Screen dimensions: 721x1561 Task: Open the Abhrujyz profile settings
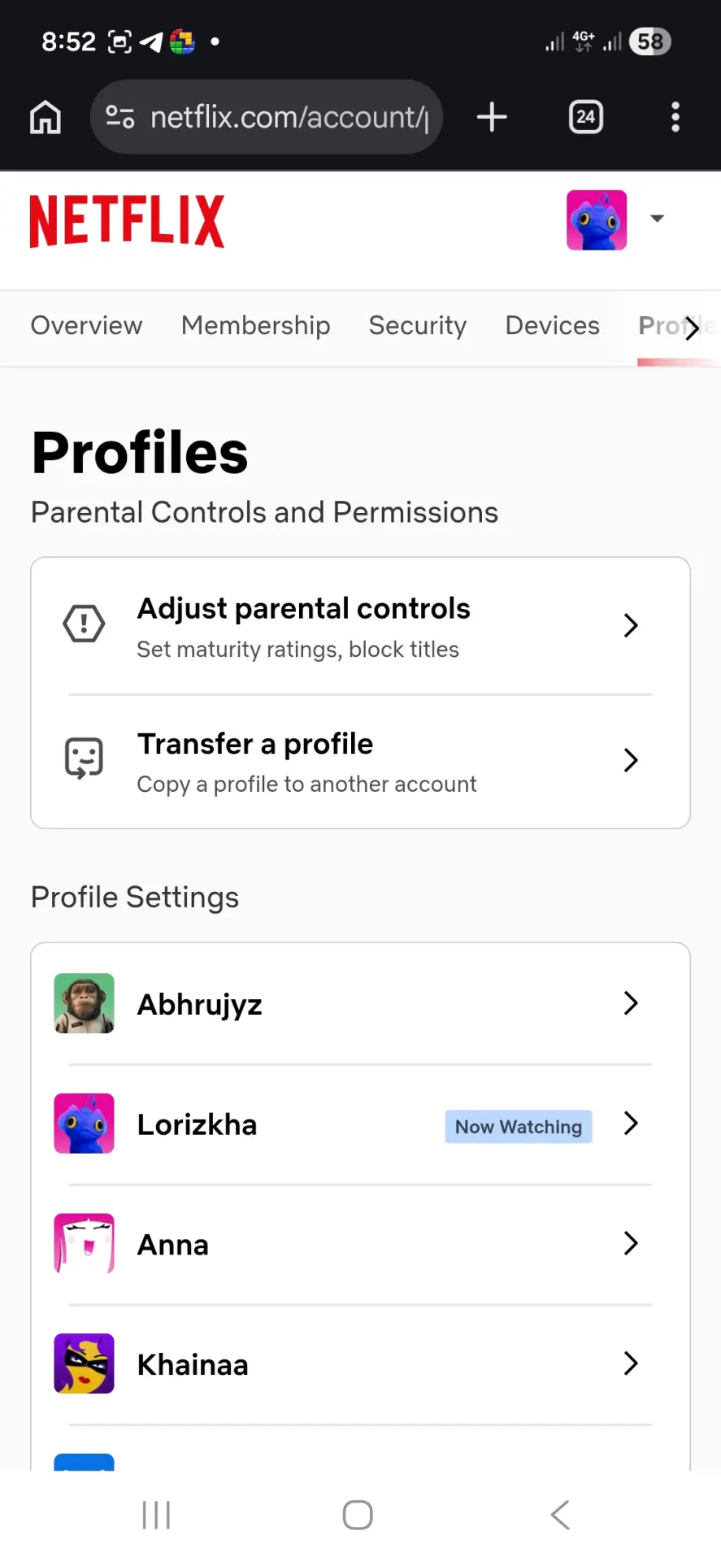coord(360,1003)
